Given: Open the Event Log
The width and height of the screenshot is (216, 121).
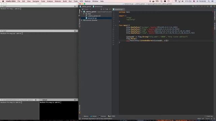Looking at the screenshot, I should click(x=209, y=116).
